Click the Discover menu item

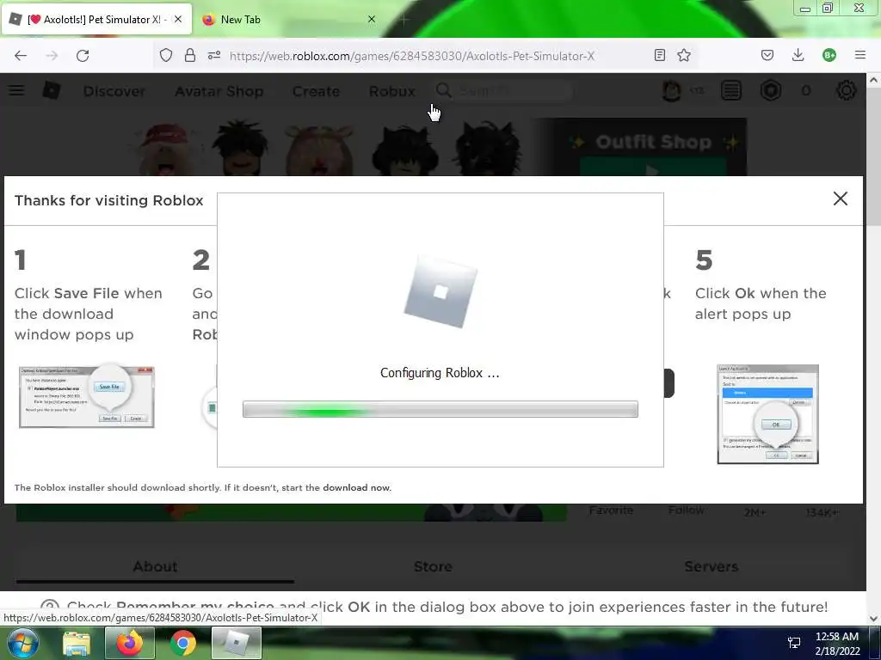tap(114, 91)
